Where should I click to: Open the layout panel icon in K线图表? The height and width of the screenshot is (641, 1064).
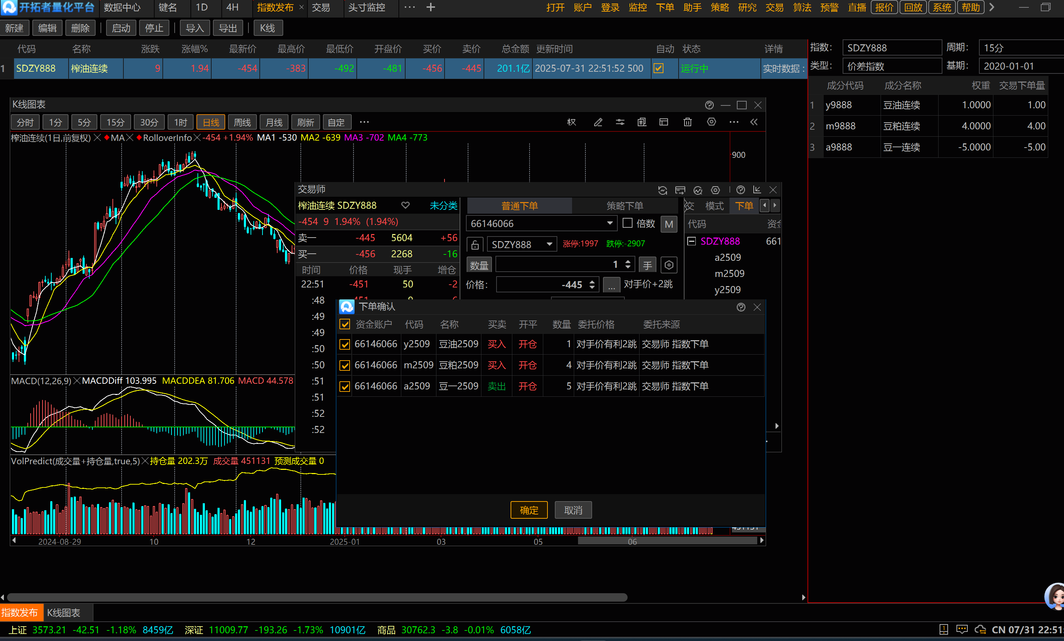664,122
